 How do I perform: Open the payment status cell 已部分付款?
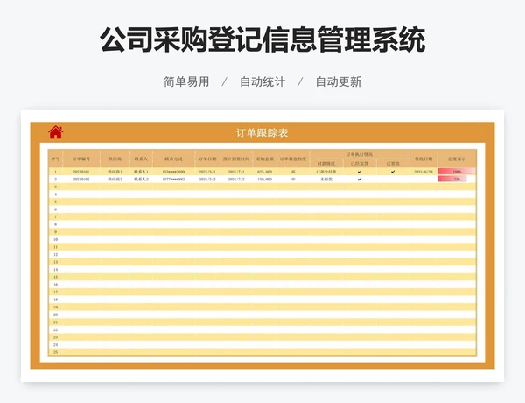pyautogui.click(x=325, y=172)
